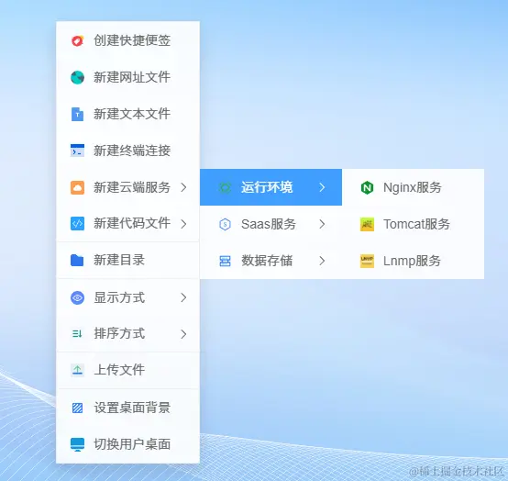The width and height of the screenshot is (508, 481).
Task: Click the eye icon beside 显示方式
Action: coord(77,297)
